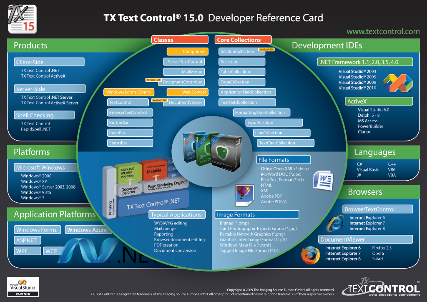Screen dimensions: 427x302
Task: Click the PageCollection box
Action: click(x=242, y=82)
